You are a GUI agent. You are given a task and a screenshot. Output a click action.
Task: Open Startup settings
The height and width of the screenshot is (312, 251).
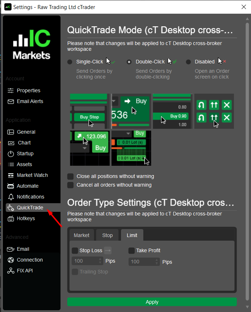pos(25,153)
